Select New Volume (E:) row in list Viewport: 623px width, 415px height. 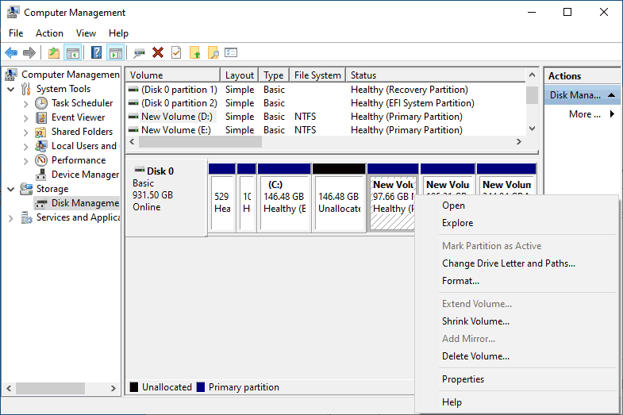click(326, 130)
